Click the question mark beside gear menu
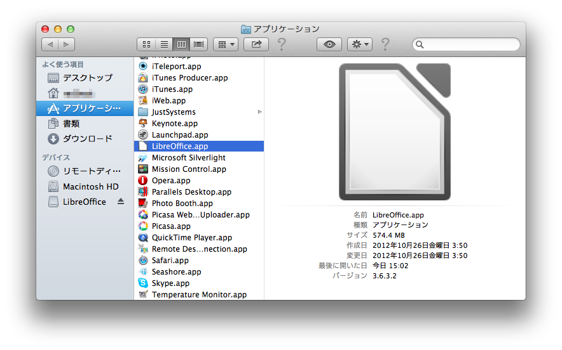 tap(385, 44)
